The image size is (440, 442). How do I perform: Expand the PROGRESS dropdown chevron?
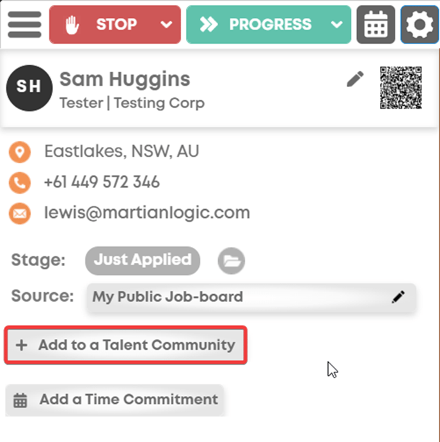(x=336, y=24)
